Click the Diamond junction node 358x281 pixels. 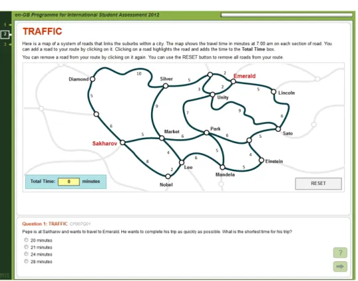coord(92,79)
